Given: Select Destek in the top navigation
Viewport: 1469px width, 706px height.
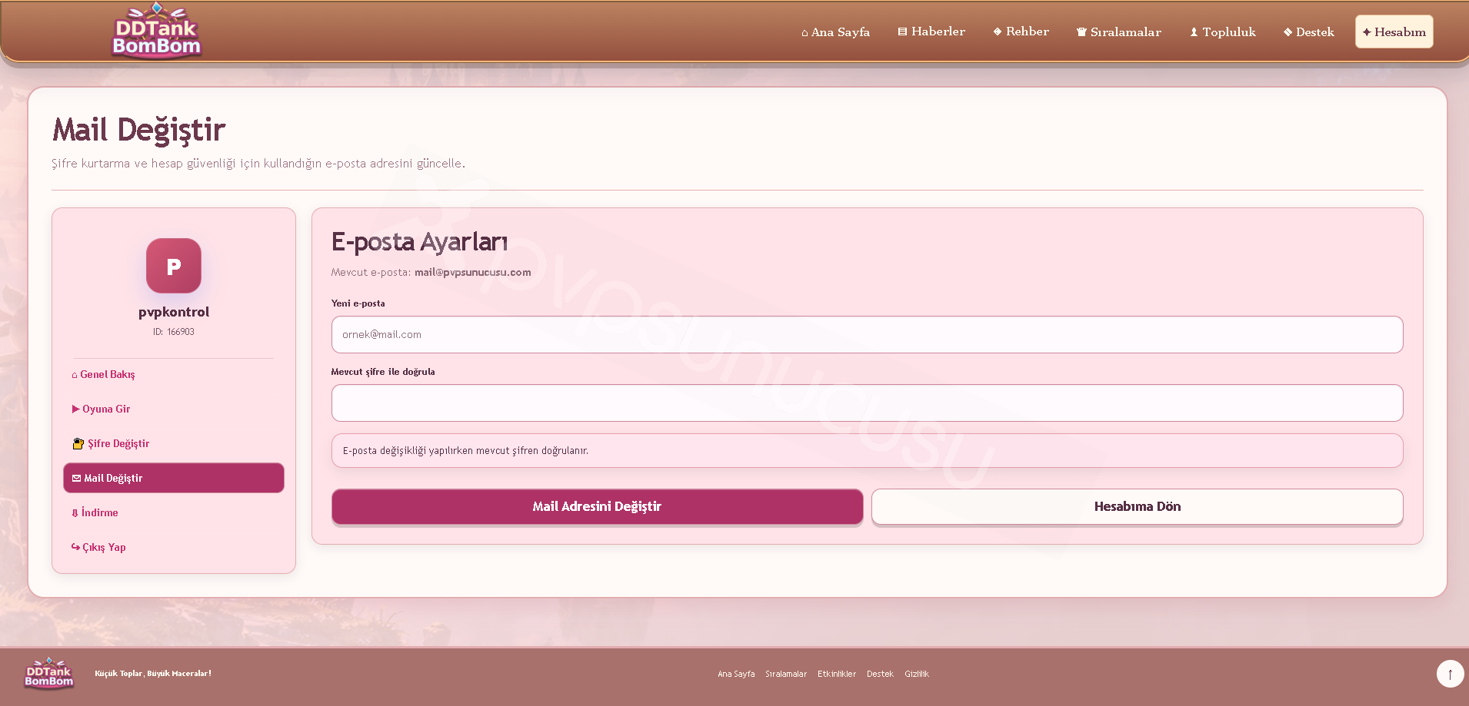Looking at the screenshot, I should point(1309,32).
